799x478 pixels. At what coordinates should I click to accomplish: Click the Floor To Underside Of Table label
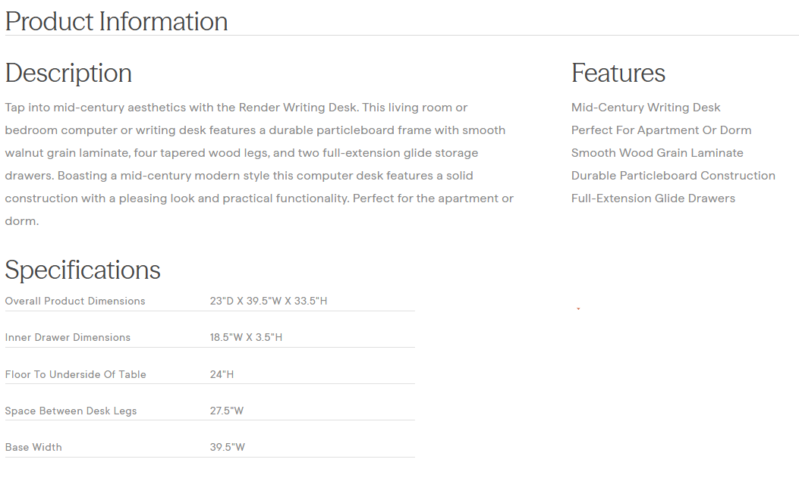(75, 374)
